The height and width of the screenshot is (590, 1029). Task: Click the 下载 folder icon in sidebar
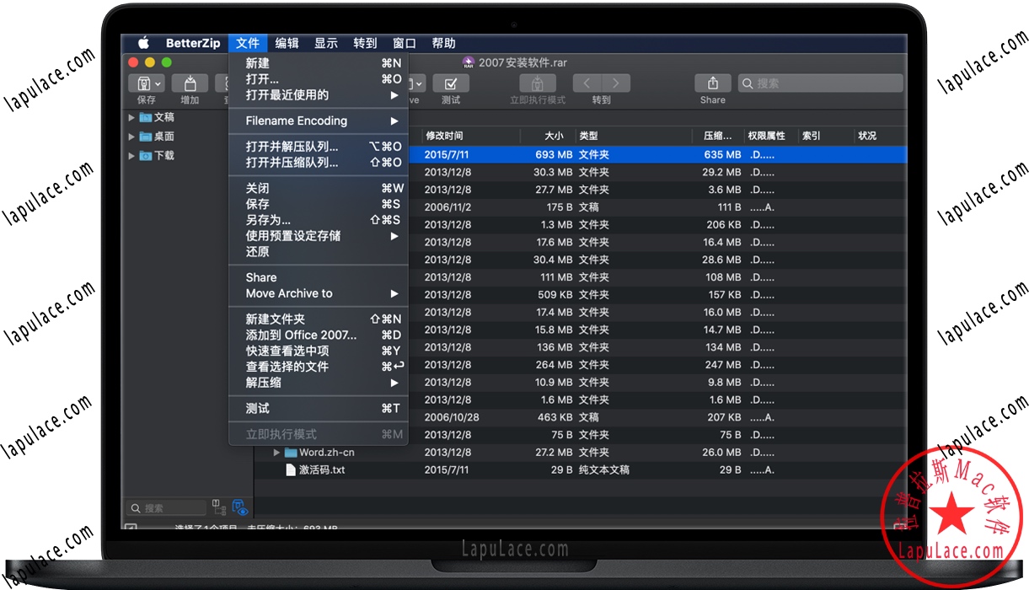point(146,156)
